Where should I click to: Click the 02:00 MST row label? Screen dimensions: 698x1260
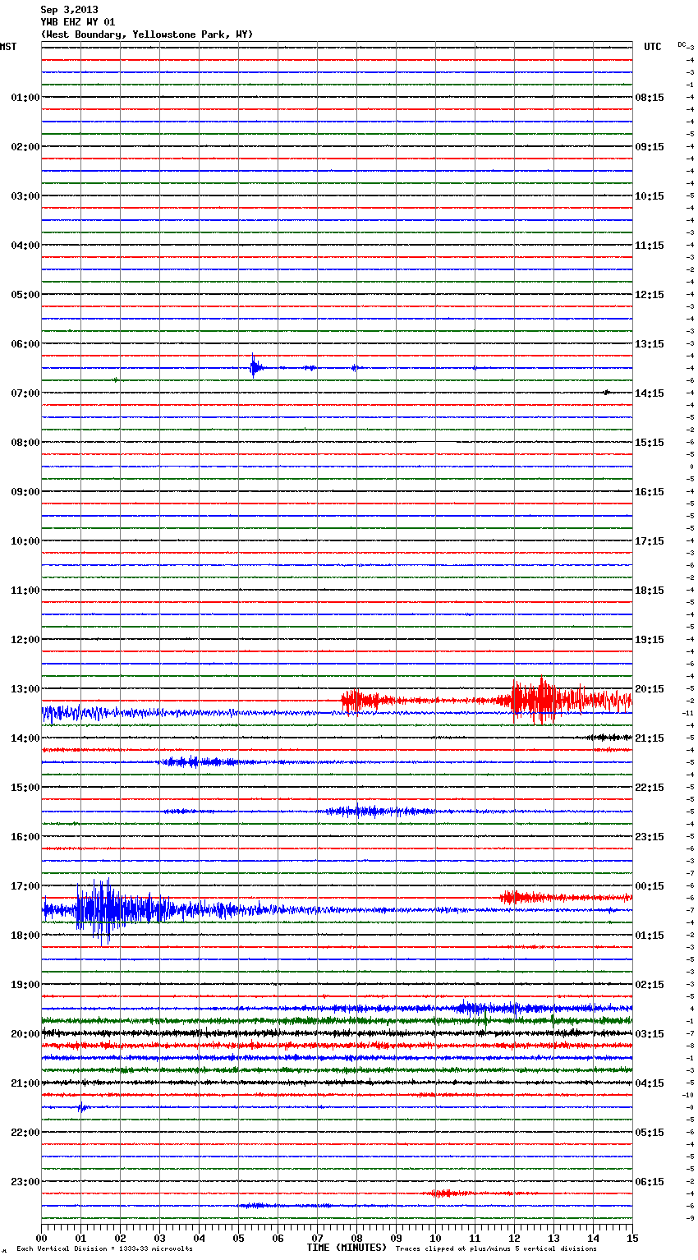(x=25, y=147)
